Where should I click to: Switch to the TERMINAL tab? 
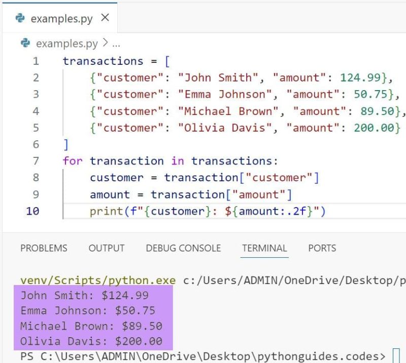(x=264, y=248)
